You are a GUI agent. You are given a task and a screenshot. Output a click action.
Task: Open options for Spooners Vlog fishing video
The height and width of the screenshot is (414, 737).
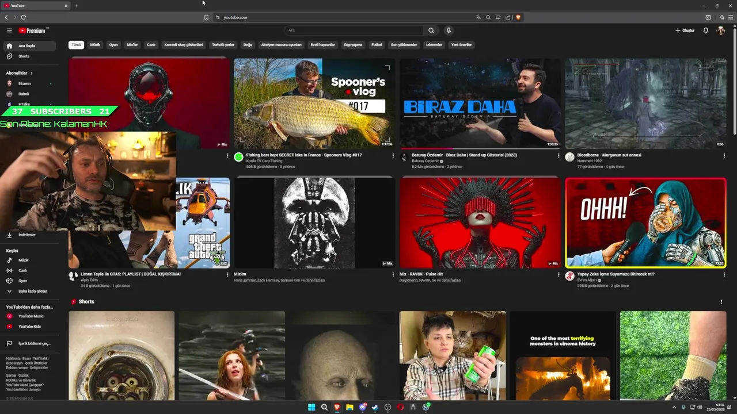coord(393,156)
